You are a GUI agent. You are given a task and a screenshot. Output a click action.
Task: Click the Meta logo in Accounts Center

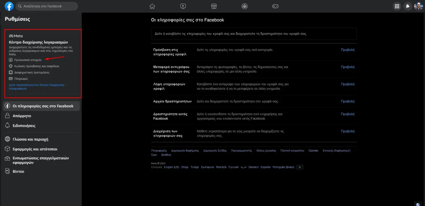[16, 36]
